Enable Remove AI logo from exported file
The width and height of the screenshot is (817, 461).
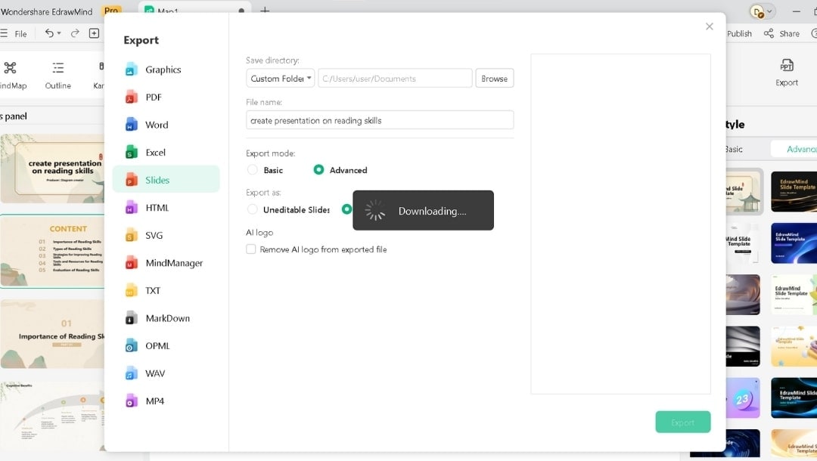coord(250,249)
